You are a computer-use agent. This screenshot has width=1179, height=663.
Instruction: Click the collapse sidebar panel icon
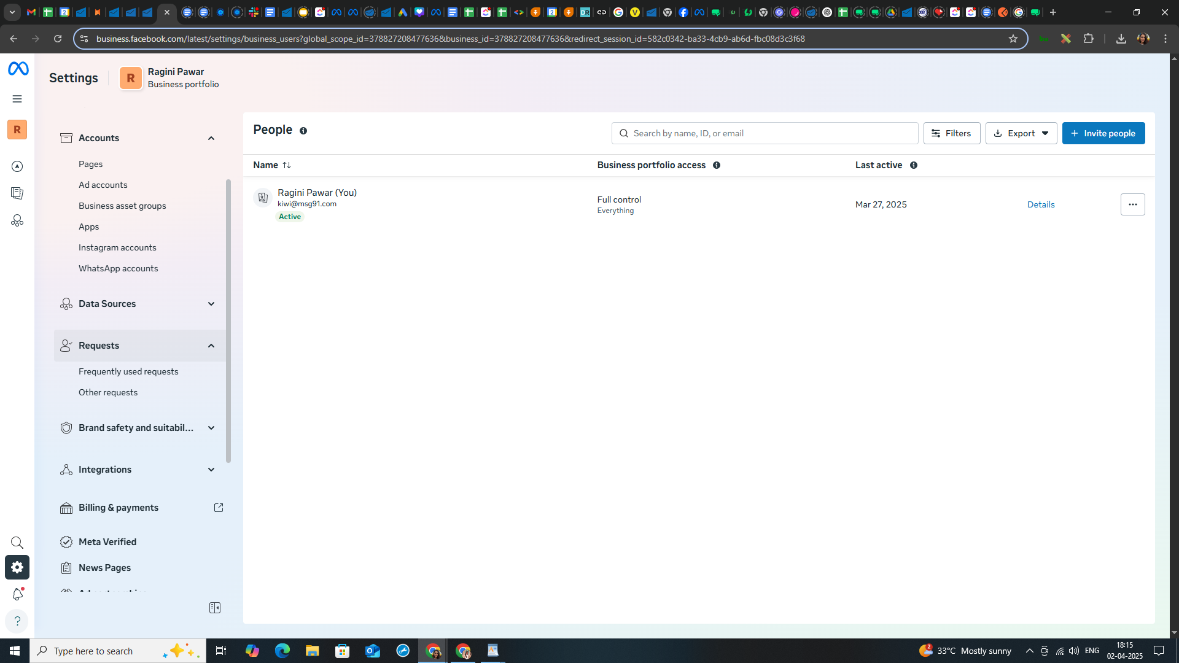[x=215, y=608]
